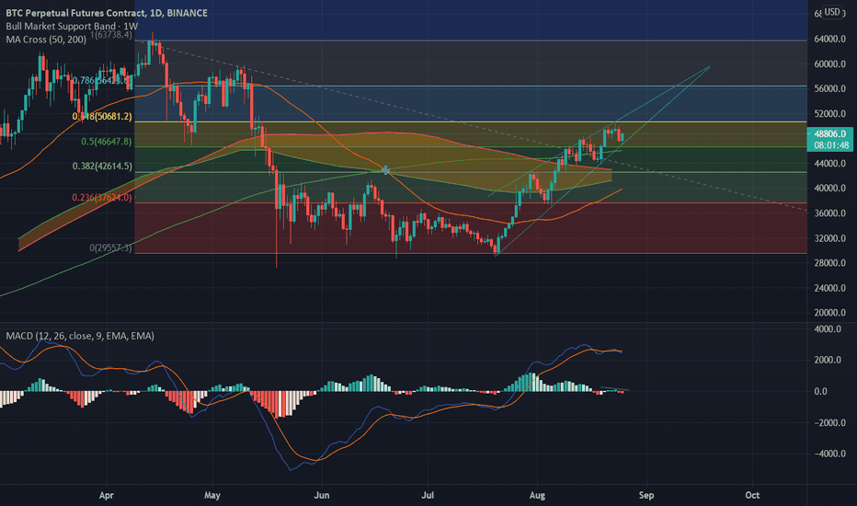Viewport: 857px width, 506px height.
Task: Click the 32000.0 price axis label
Action: [829, 238]
